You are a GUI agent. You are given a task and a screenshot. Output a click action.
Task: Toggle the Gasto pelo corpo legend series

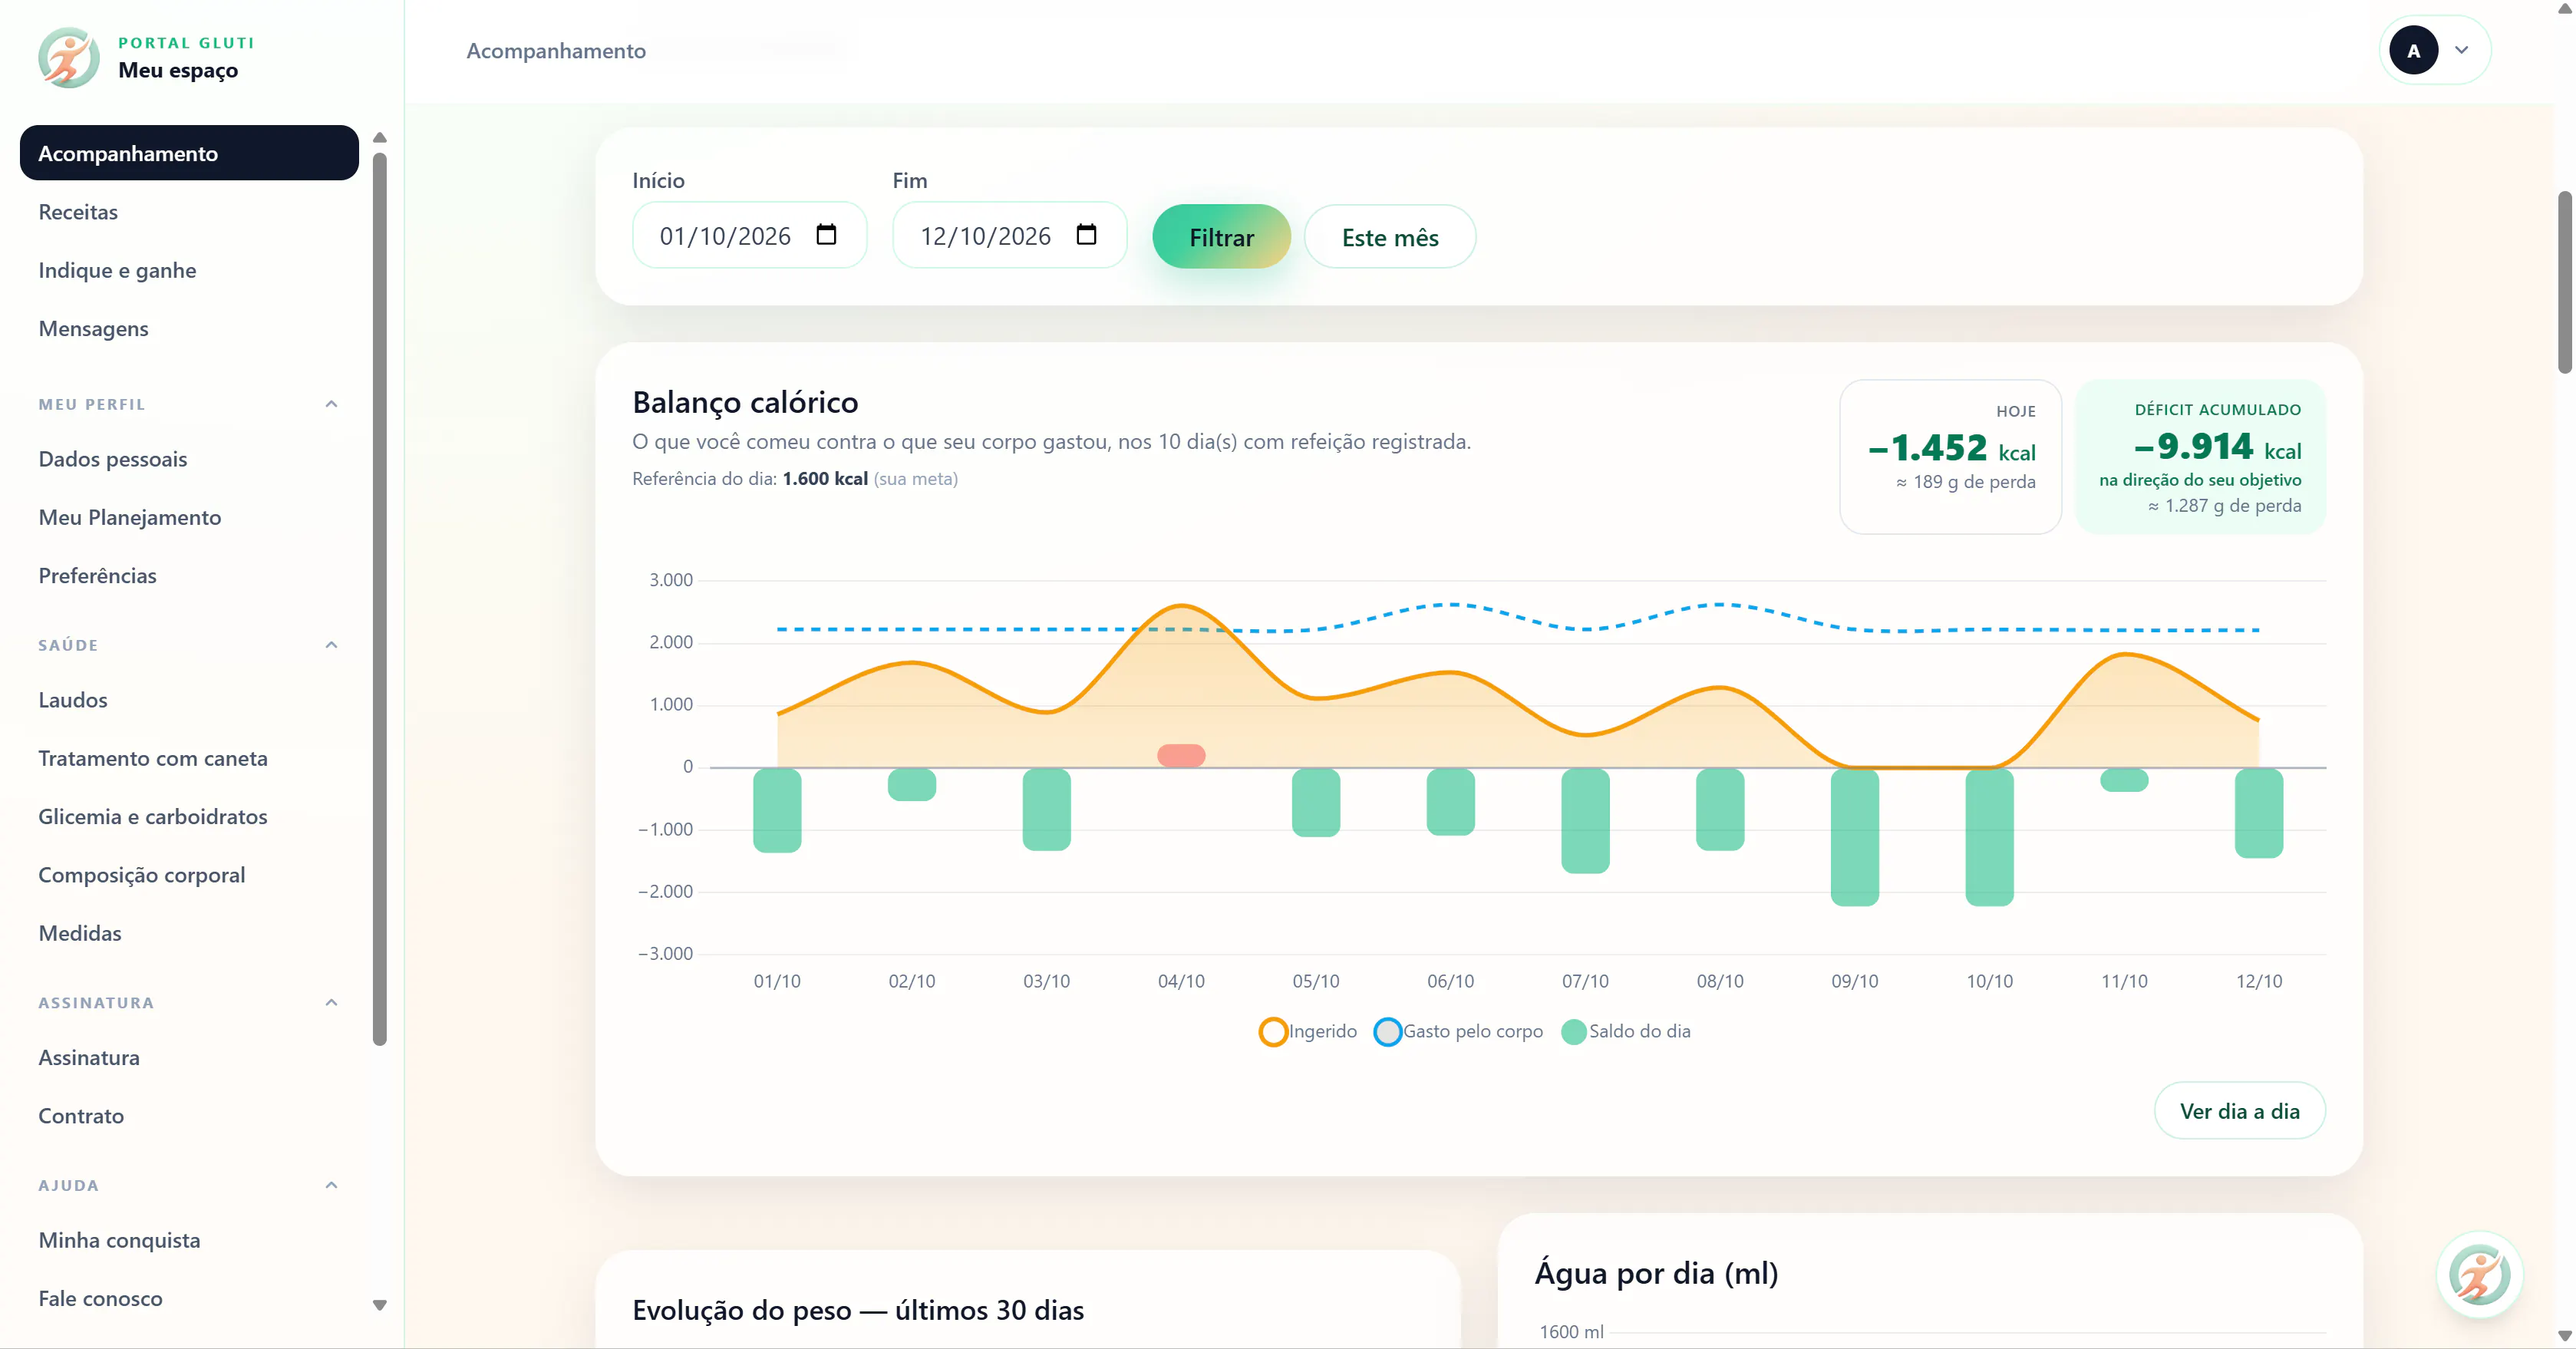(x=1459, y=1031)
